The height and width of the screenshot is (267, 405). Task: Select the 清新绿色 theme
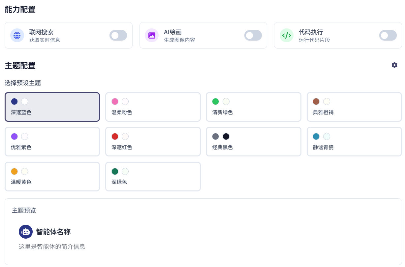pos(253,107)
